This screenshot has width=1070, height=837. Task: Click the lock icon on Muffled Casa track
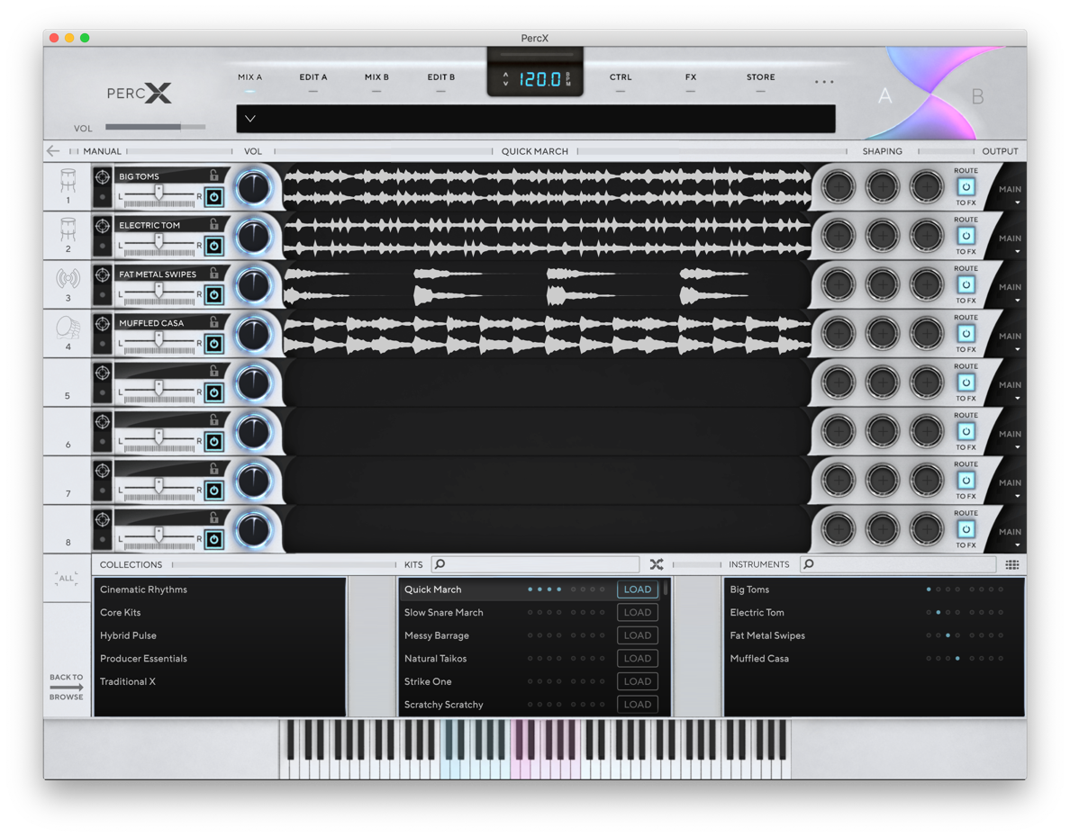pos(213,321)
